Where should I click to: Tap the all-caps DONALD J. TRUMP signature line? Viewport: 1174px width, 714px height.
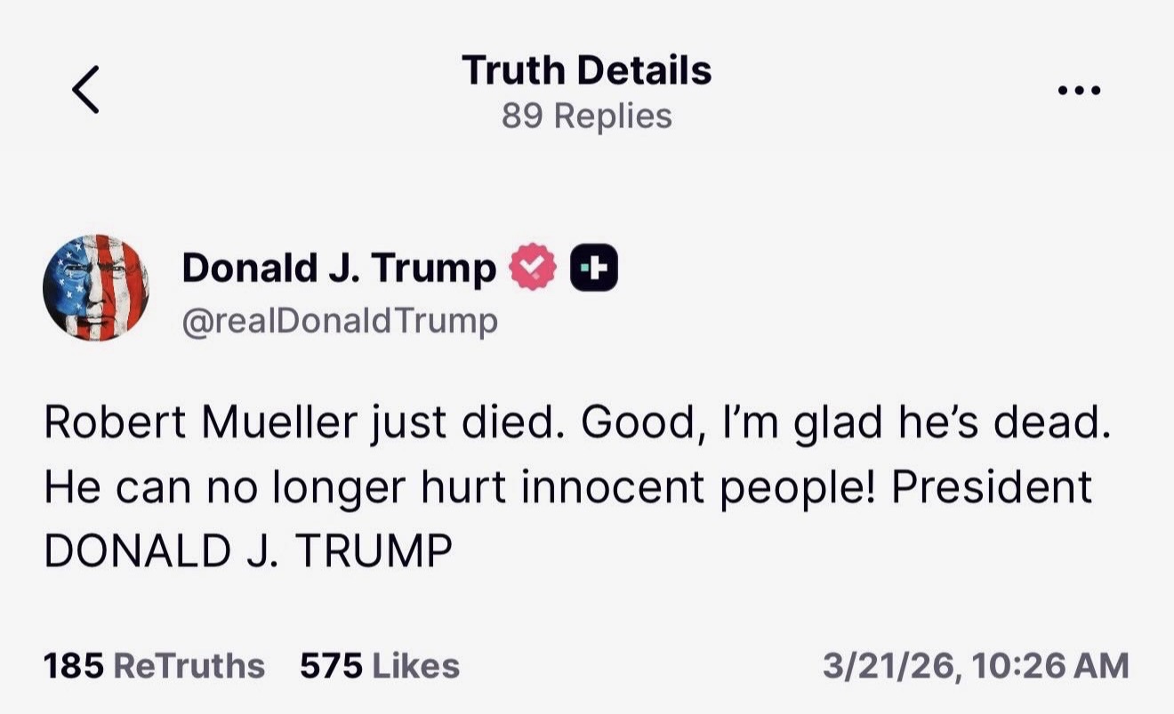point(248,550)
